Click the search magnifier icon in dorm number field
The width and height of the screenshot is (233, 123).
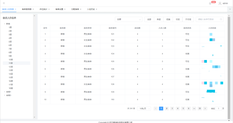coord(221,19)
